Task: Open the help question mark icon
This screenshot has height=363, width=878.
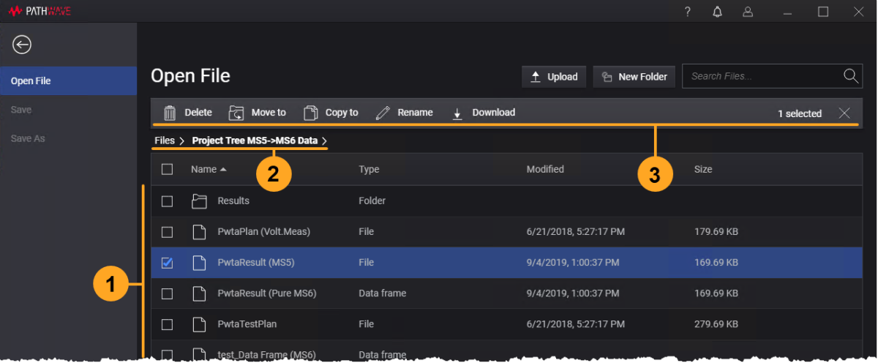Action: coord(687,12)
